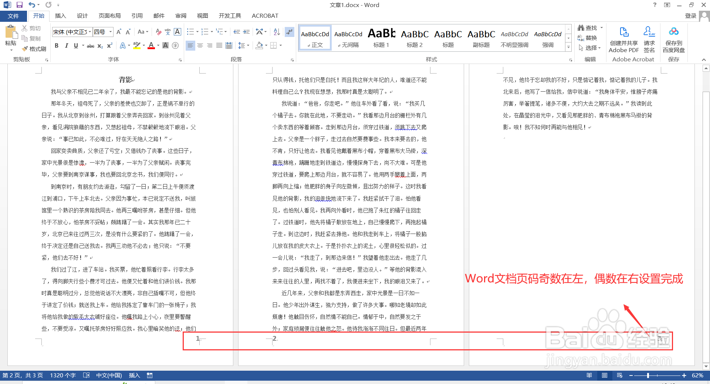Image resolution: width=710 pixels, height=384 pixels.
Task: Open the Change Case Aa dropdown
Action: coord(143,32)
